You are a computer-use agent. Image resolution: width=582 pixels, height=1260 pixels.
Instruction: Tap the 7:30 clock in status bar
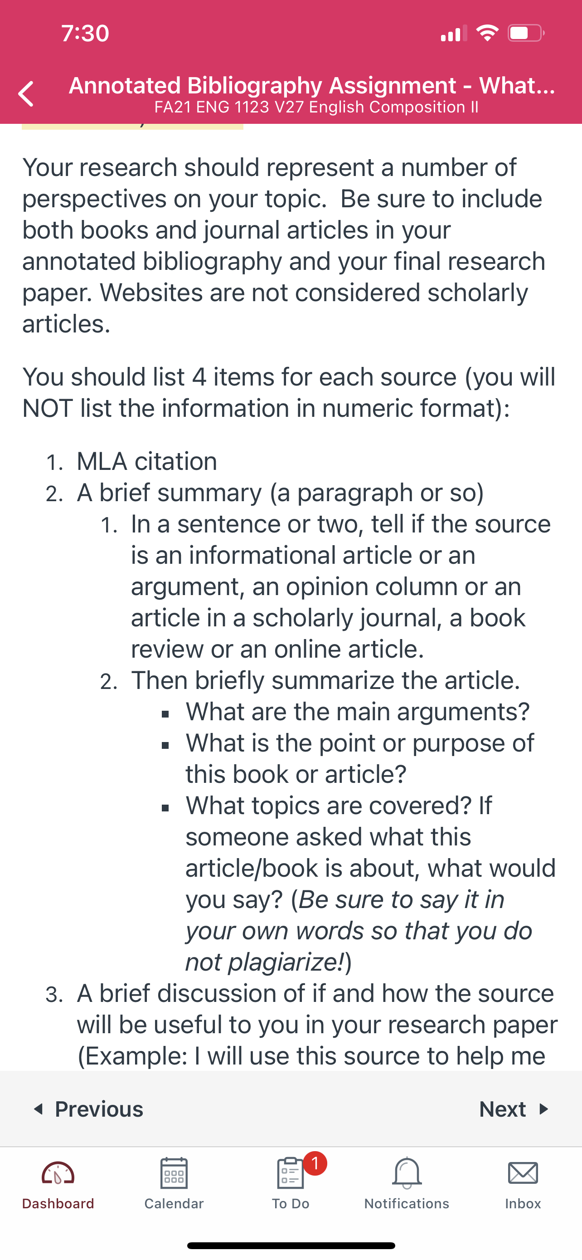click(x=86, y=33)
